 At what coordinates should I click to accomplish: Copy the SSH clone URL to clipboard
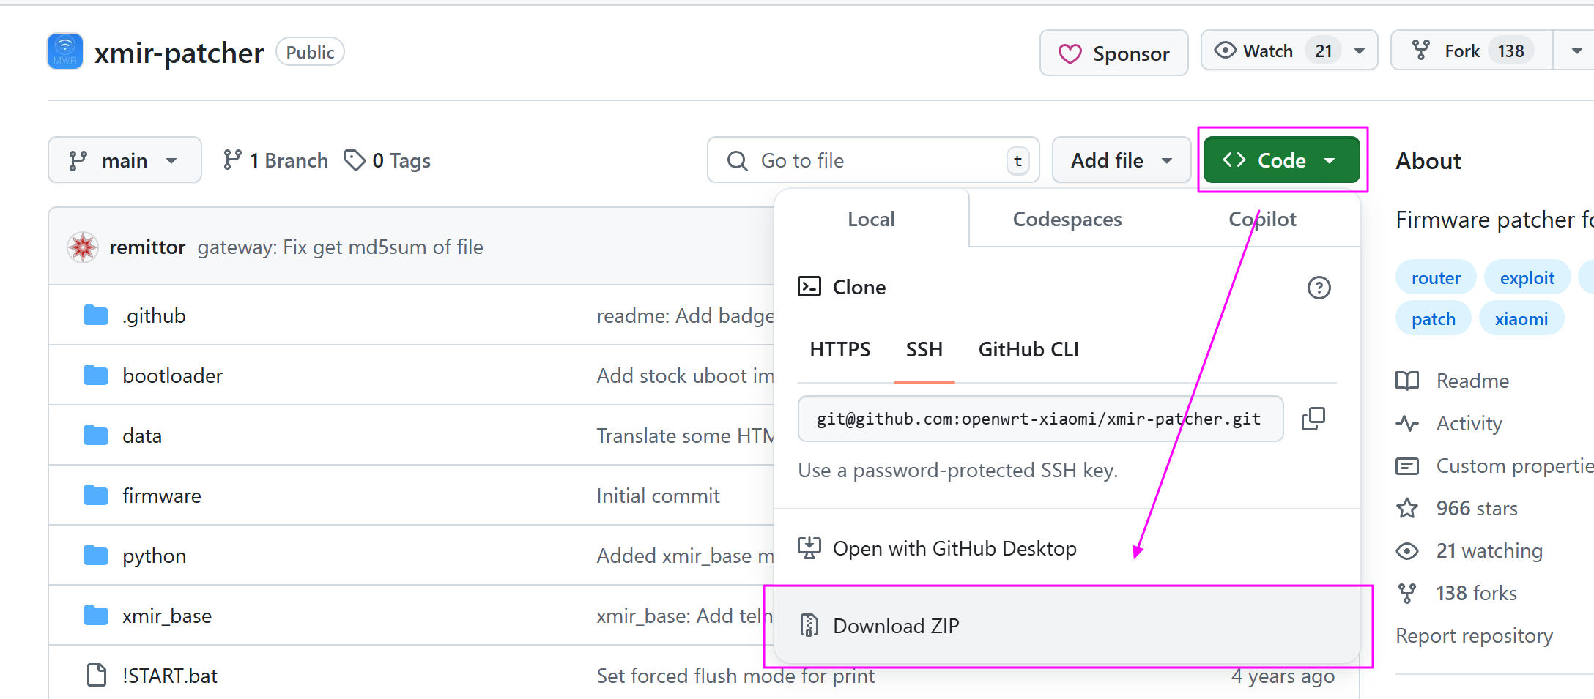pos(1313,419)
